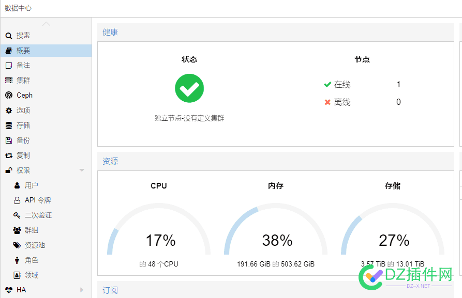
Task: Open the 集群 menu item
Action: click(23, 81)
